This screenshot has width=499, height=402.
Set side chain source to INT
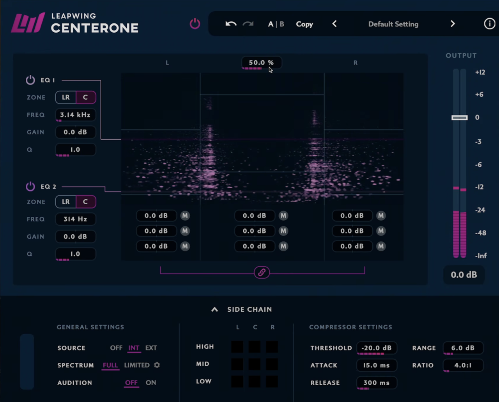tap(134, 348)
